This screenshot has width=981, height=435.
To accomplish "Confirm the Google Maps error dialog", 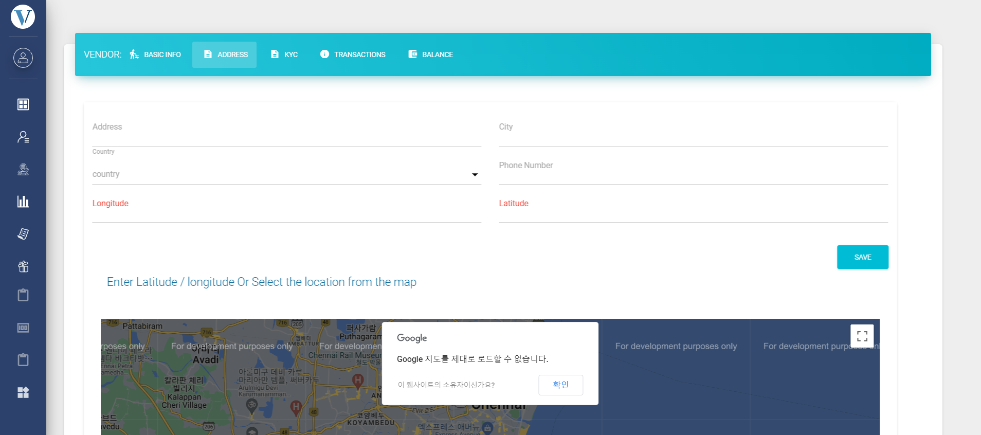I will pos(560,385).
